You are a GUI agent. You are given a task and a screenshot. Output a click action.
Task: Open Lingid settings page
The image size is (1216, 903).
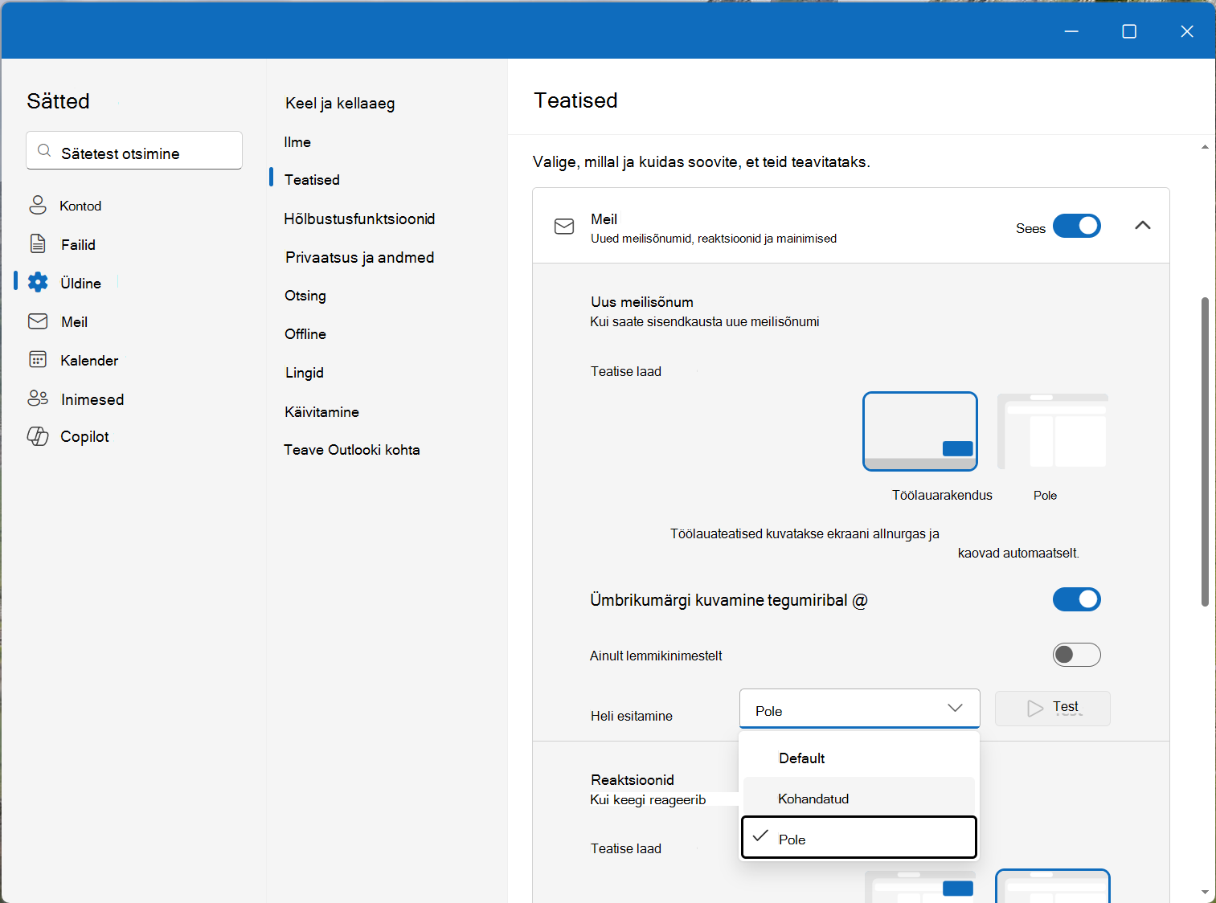tap(305, 373)
